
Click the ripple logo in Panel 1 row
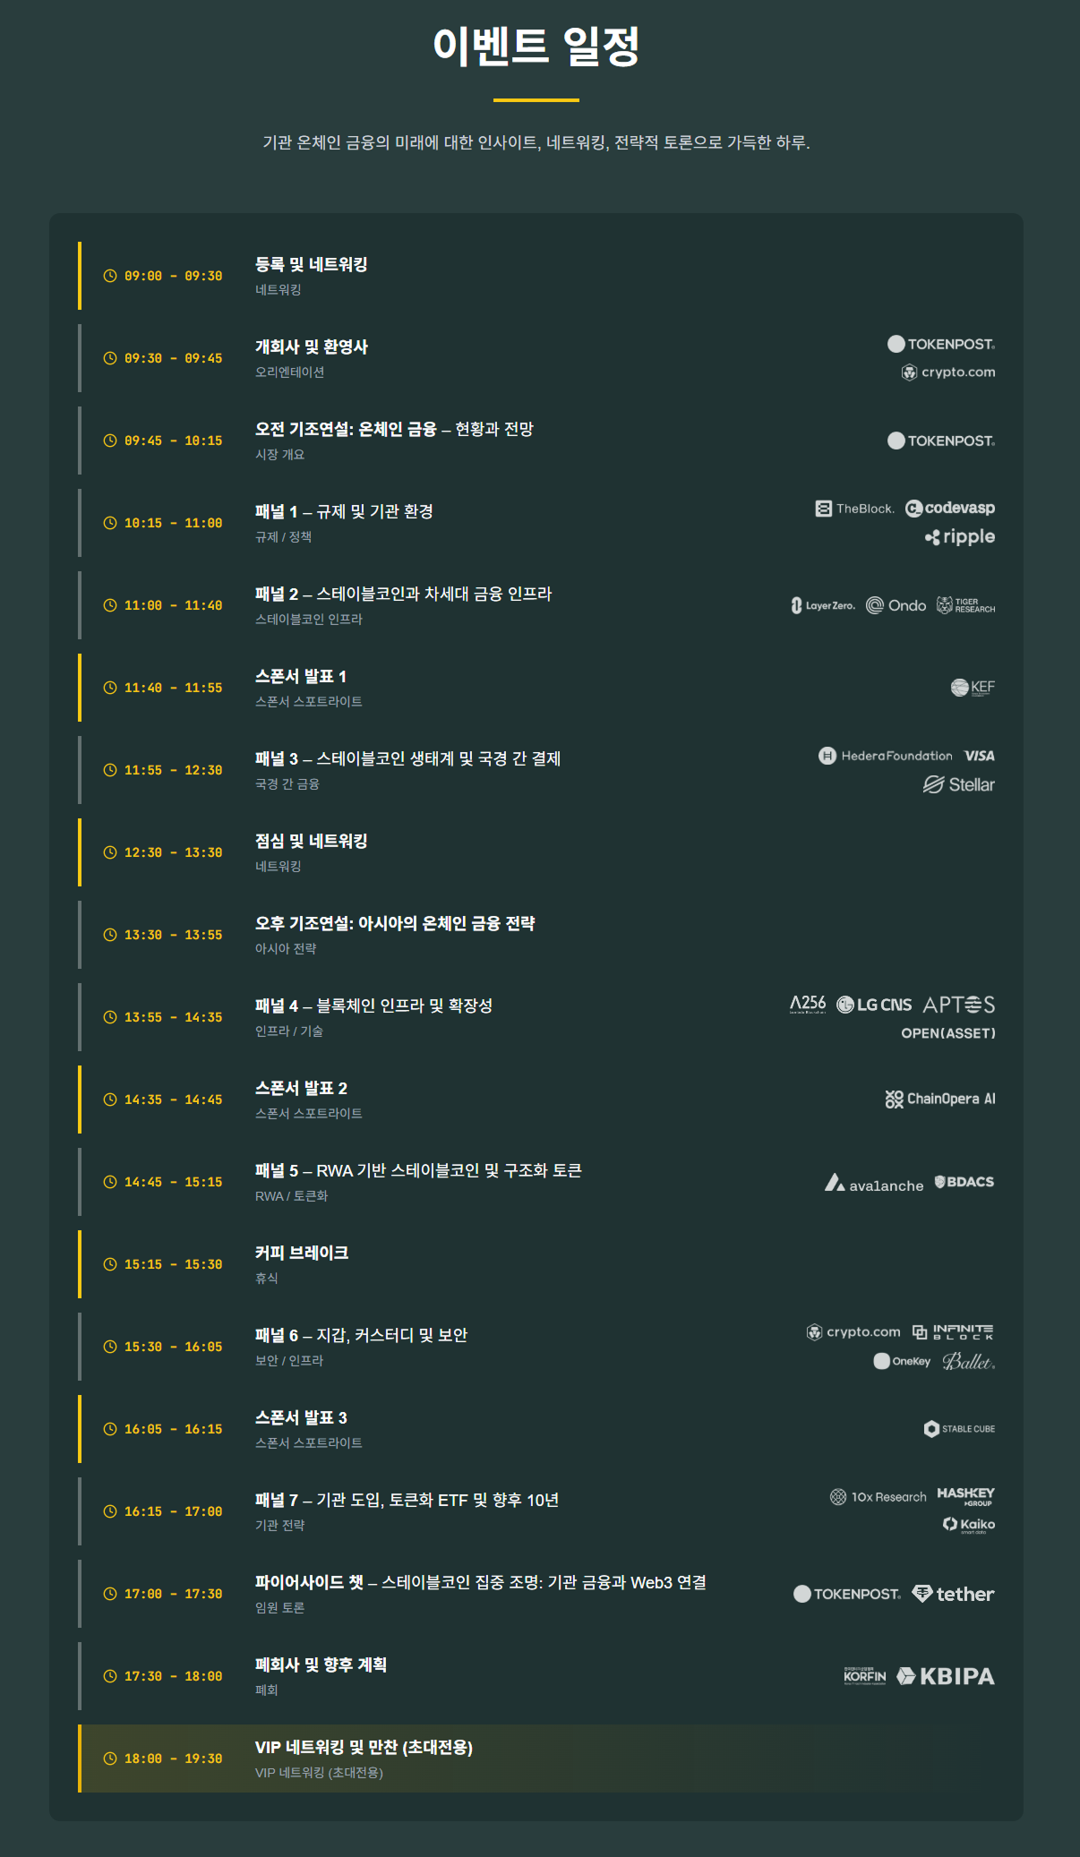point(959,537)
